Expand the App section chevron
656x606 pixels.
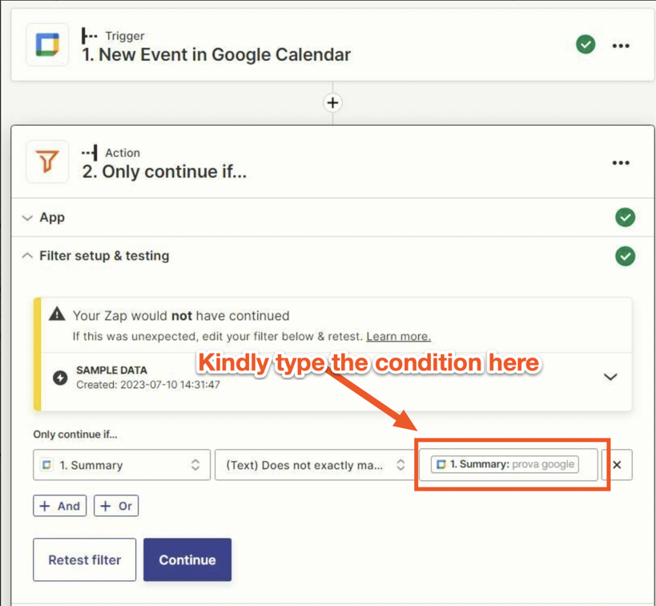click(27, 218)
